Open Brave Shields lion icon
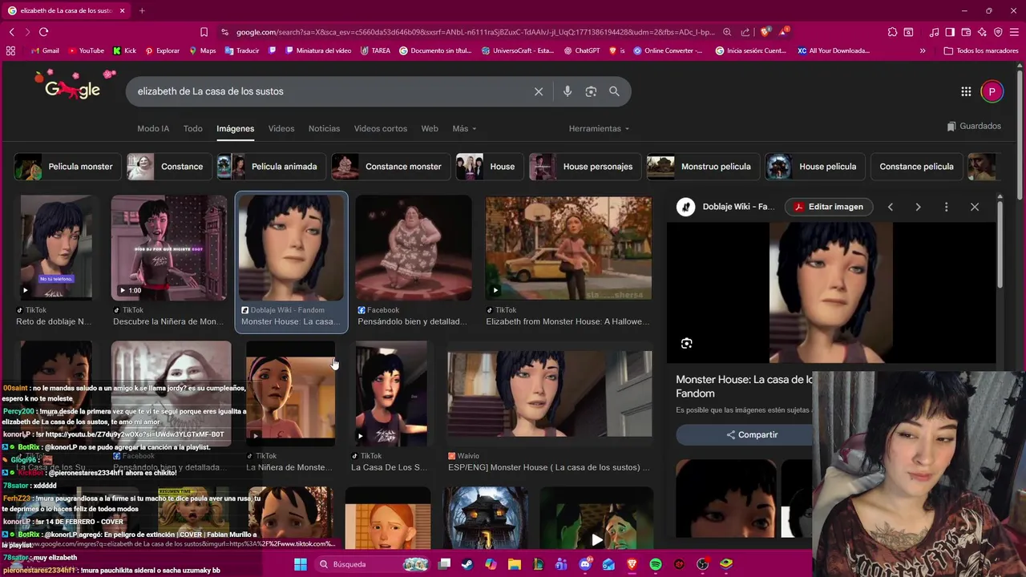Viewport: 1026px width, 577px height. pyautogui.click(x=765, y=32)
